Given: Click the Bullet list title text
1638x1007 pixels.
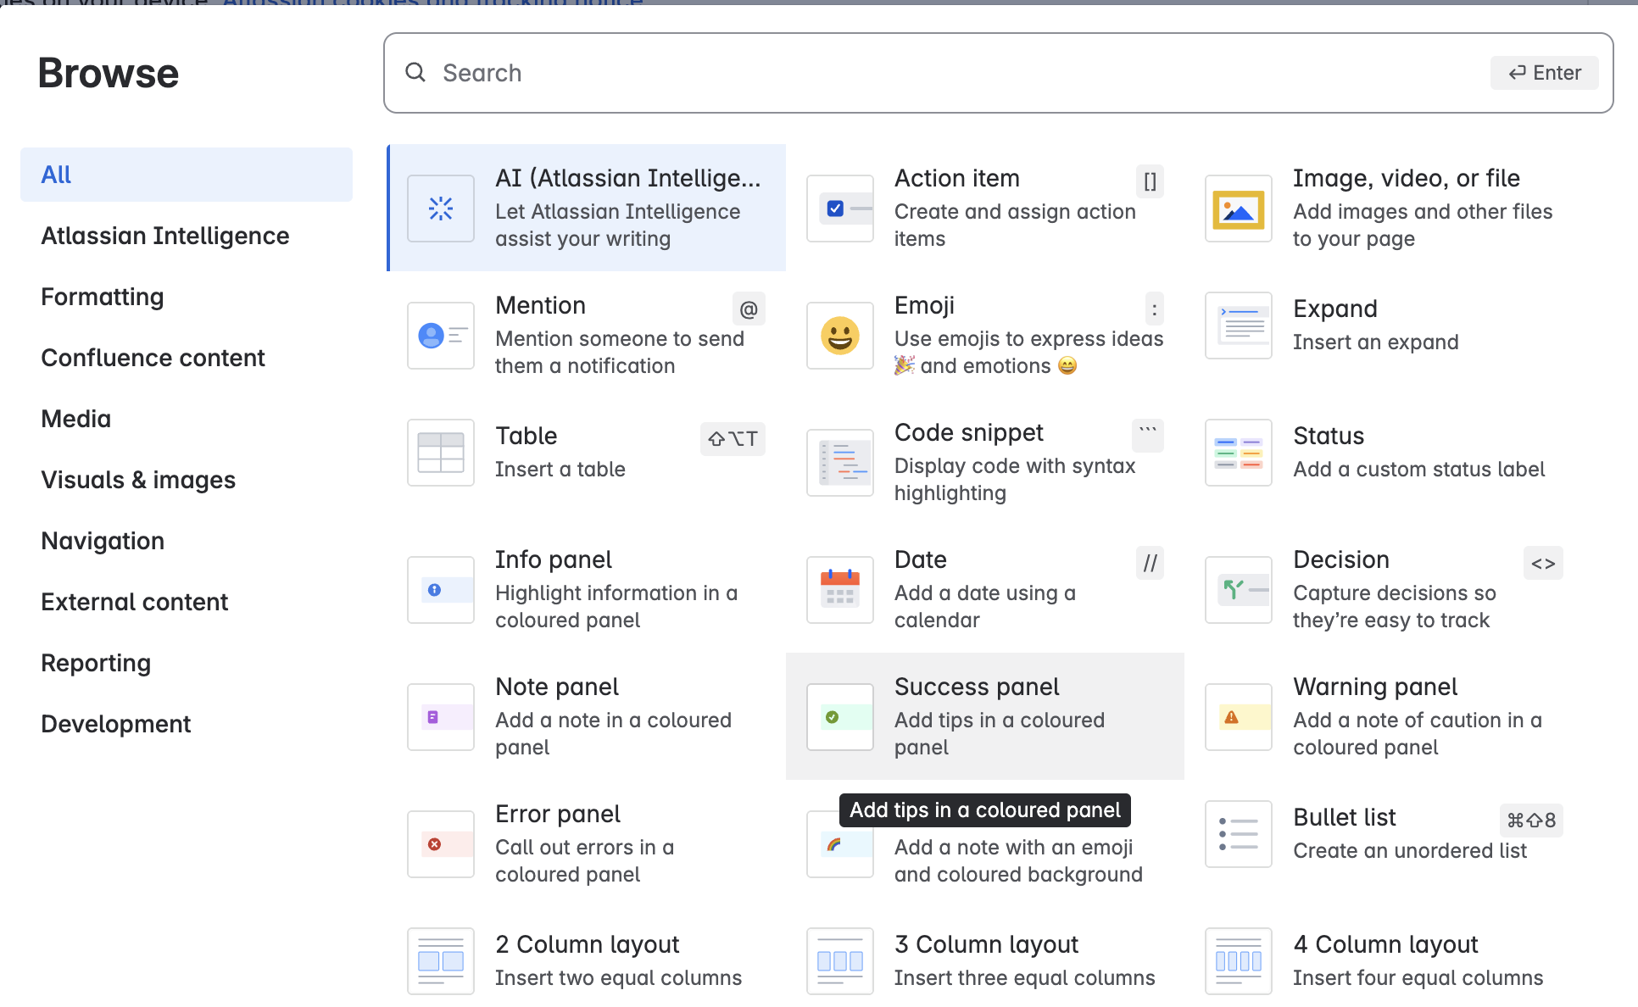Looking at the screenshot, I should [x=1345, y=817].
